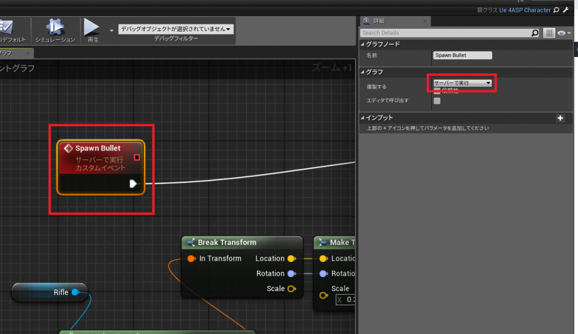The width and height of the screenshot is (578, 334).
Task: Click the diamond icon on Spawn Bullet node
Action: (x=69, y=148)
